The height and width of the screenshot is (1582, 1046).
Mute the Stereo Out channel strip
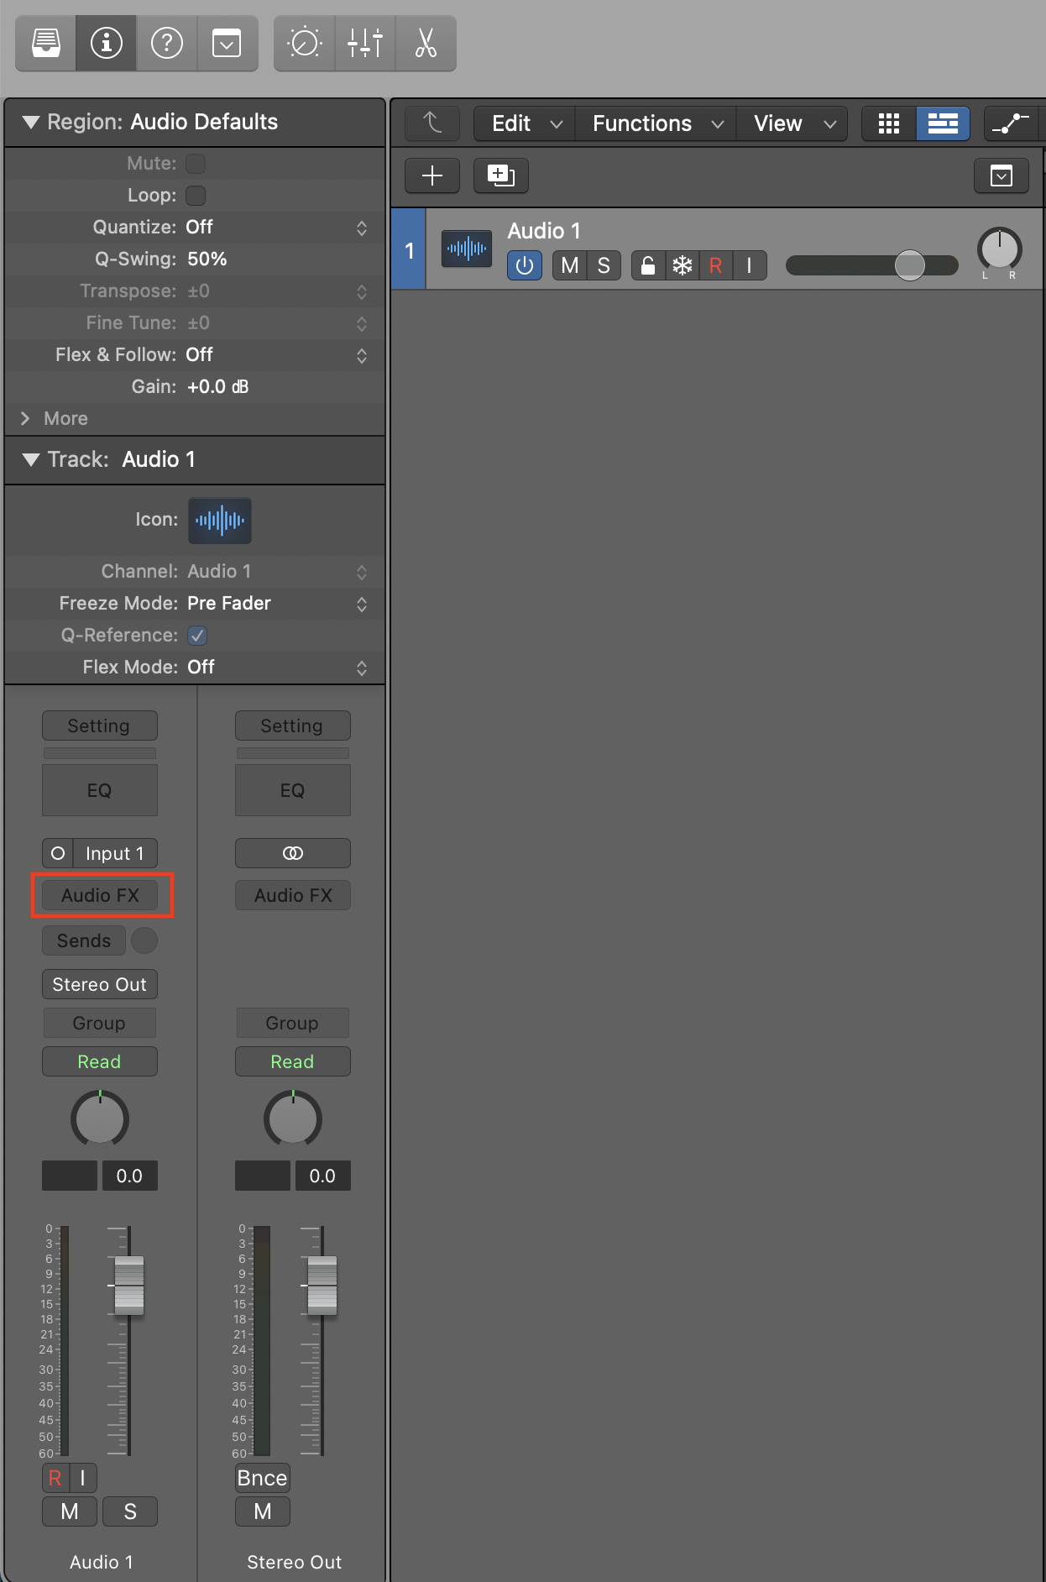pos(263,1511)
